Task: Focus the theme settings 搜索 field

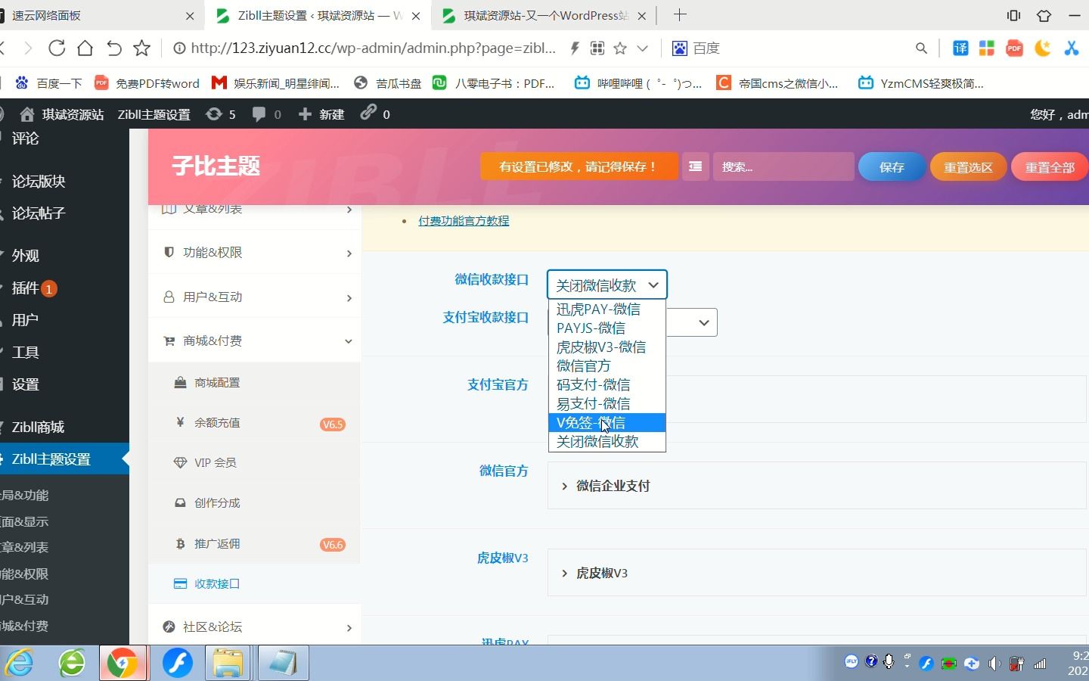Action: pos(783,166)
